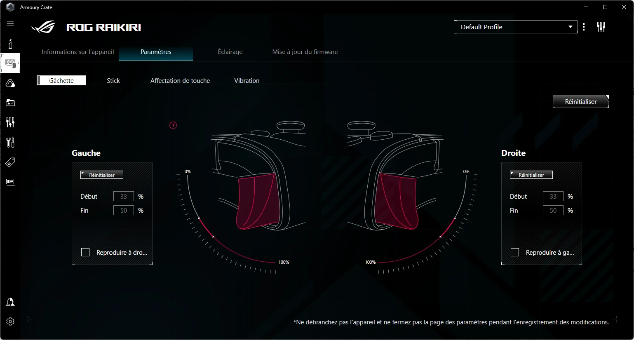Minimize the Armoury Crate window
This screenshot has width=634, height=340.
(x=587, y=7)
